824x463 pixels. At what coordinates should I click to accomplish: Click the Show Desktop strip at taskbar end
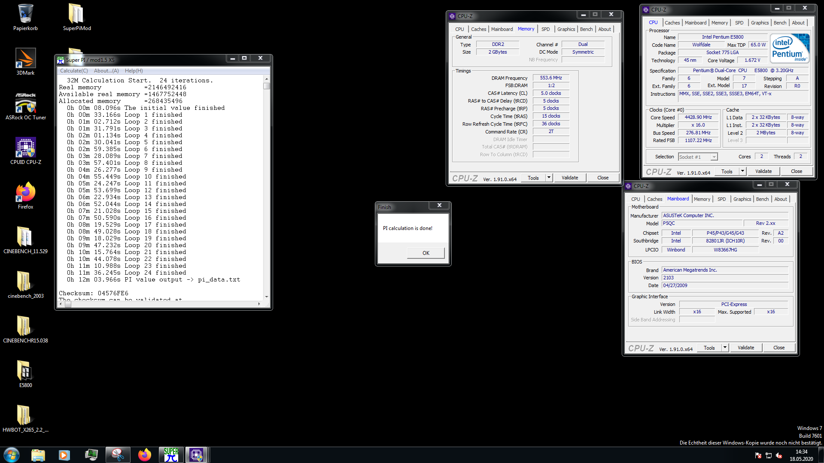[821, 455]
